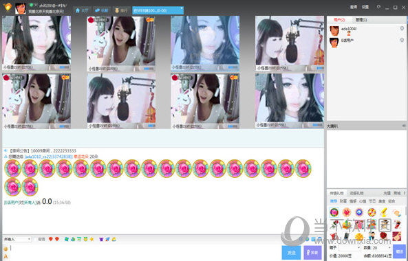Pick the dark red roses gift in bottom row
Viewport: 408px width, 261px height.
coord(384,236)
